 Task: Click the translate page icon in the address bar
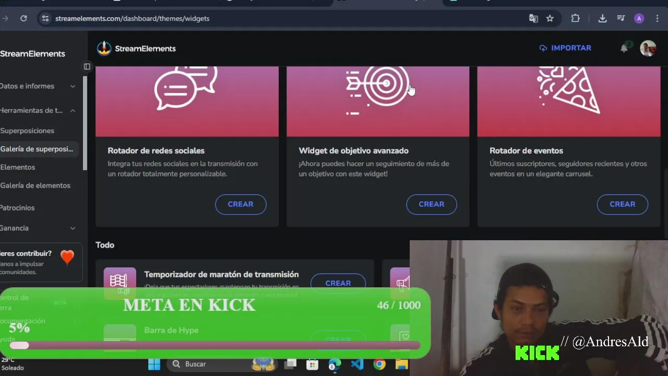(x=533, y=18)
